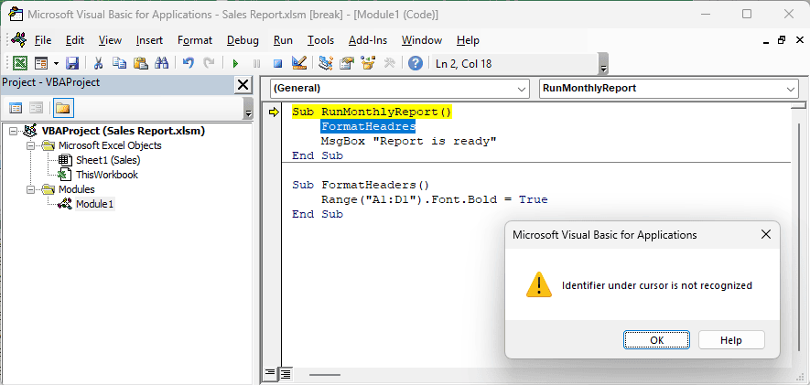Viewport: 810px width, 385px height.
Task: Click the MsgBox "Report is ready" line
Action: pyautogui.click(x=408, y=141)
